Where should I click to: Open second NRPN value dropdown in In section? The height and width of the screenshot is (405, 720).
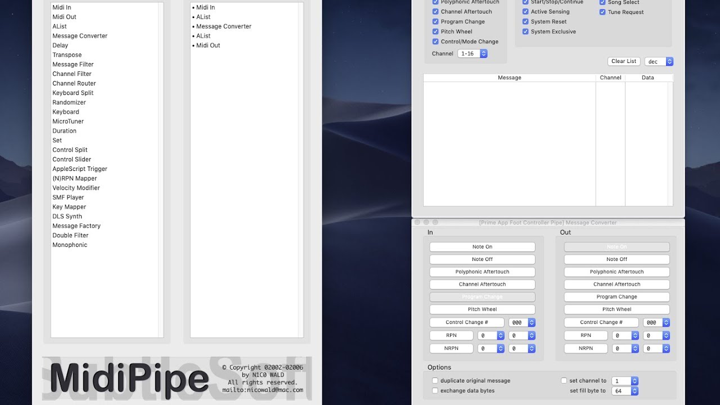pos(522,349)
